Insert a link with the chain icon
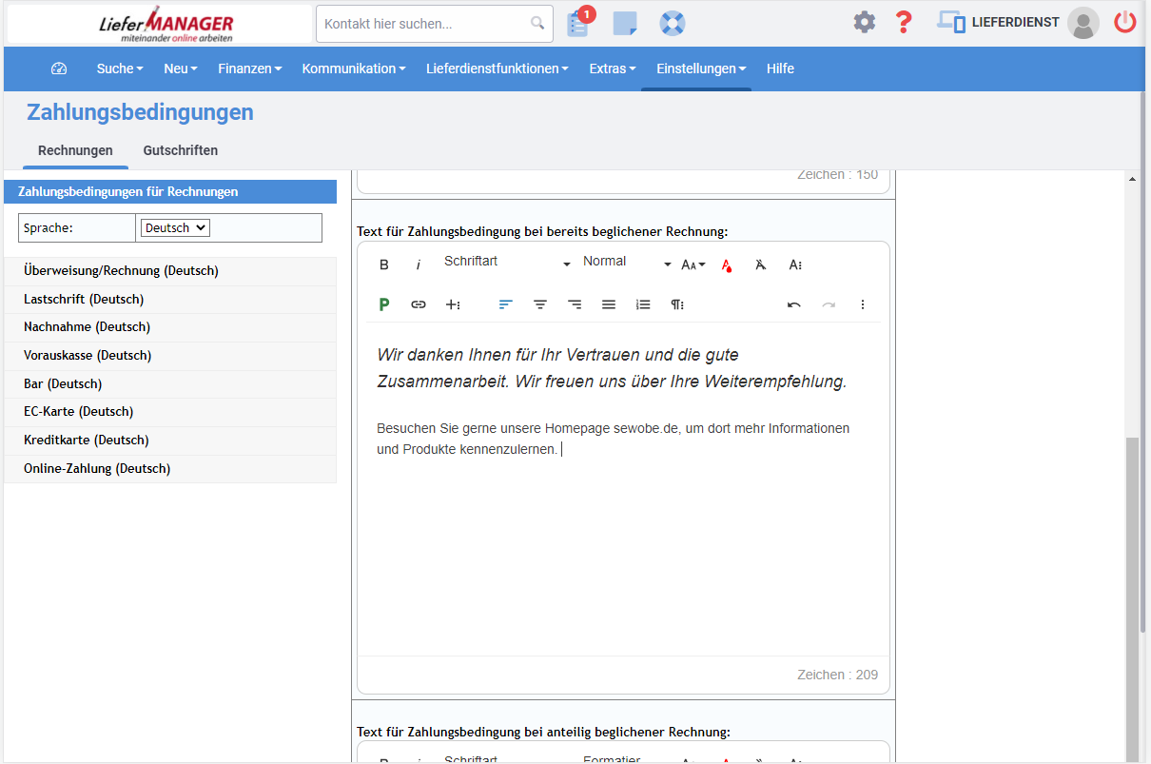1151x764 pixels. 419,304
